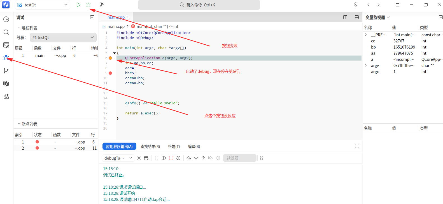Collapse the breakpoint list section
This screenshot has height=204, width=443.
(x=19, y=124)
